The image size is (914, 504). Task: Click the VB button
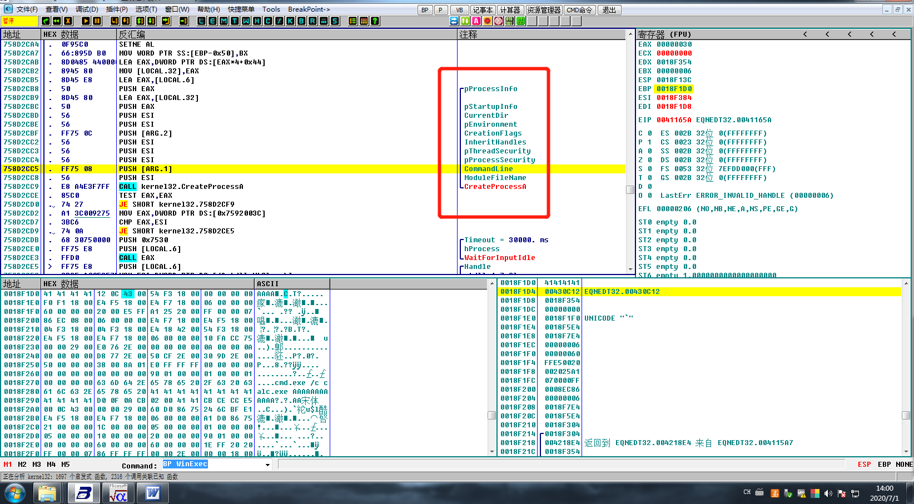459,10
